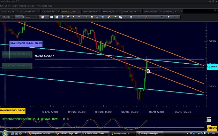This screenshot has height=136, width=218.
Task: Toggle the second grid layout toolbar button
Action: 57,17
